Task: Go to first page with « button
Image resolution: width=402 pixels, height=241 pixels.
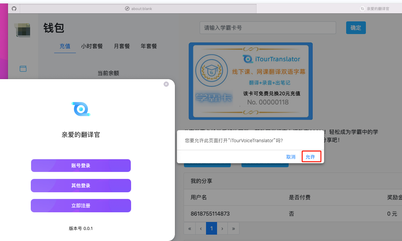Action: coord(190,229)
